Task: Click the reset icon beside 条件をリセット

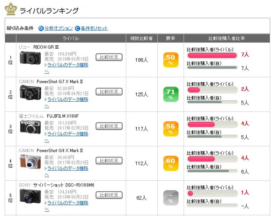Action: coord(78,28)
